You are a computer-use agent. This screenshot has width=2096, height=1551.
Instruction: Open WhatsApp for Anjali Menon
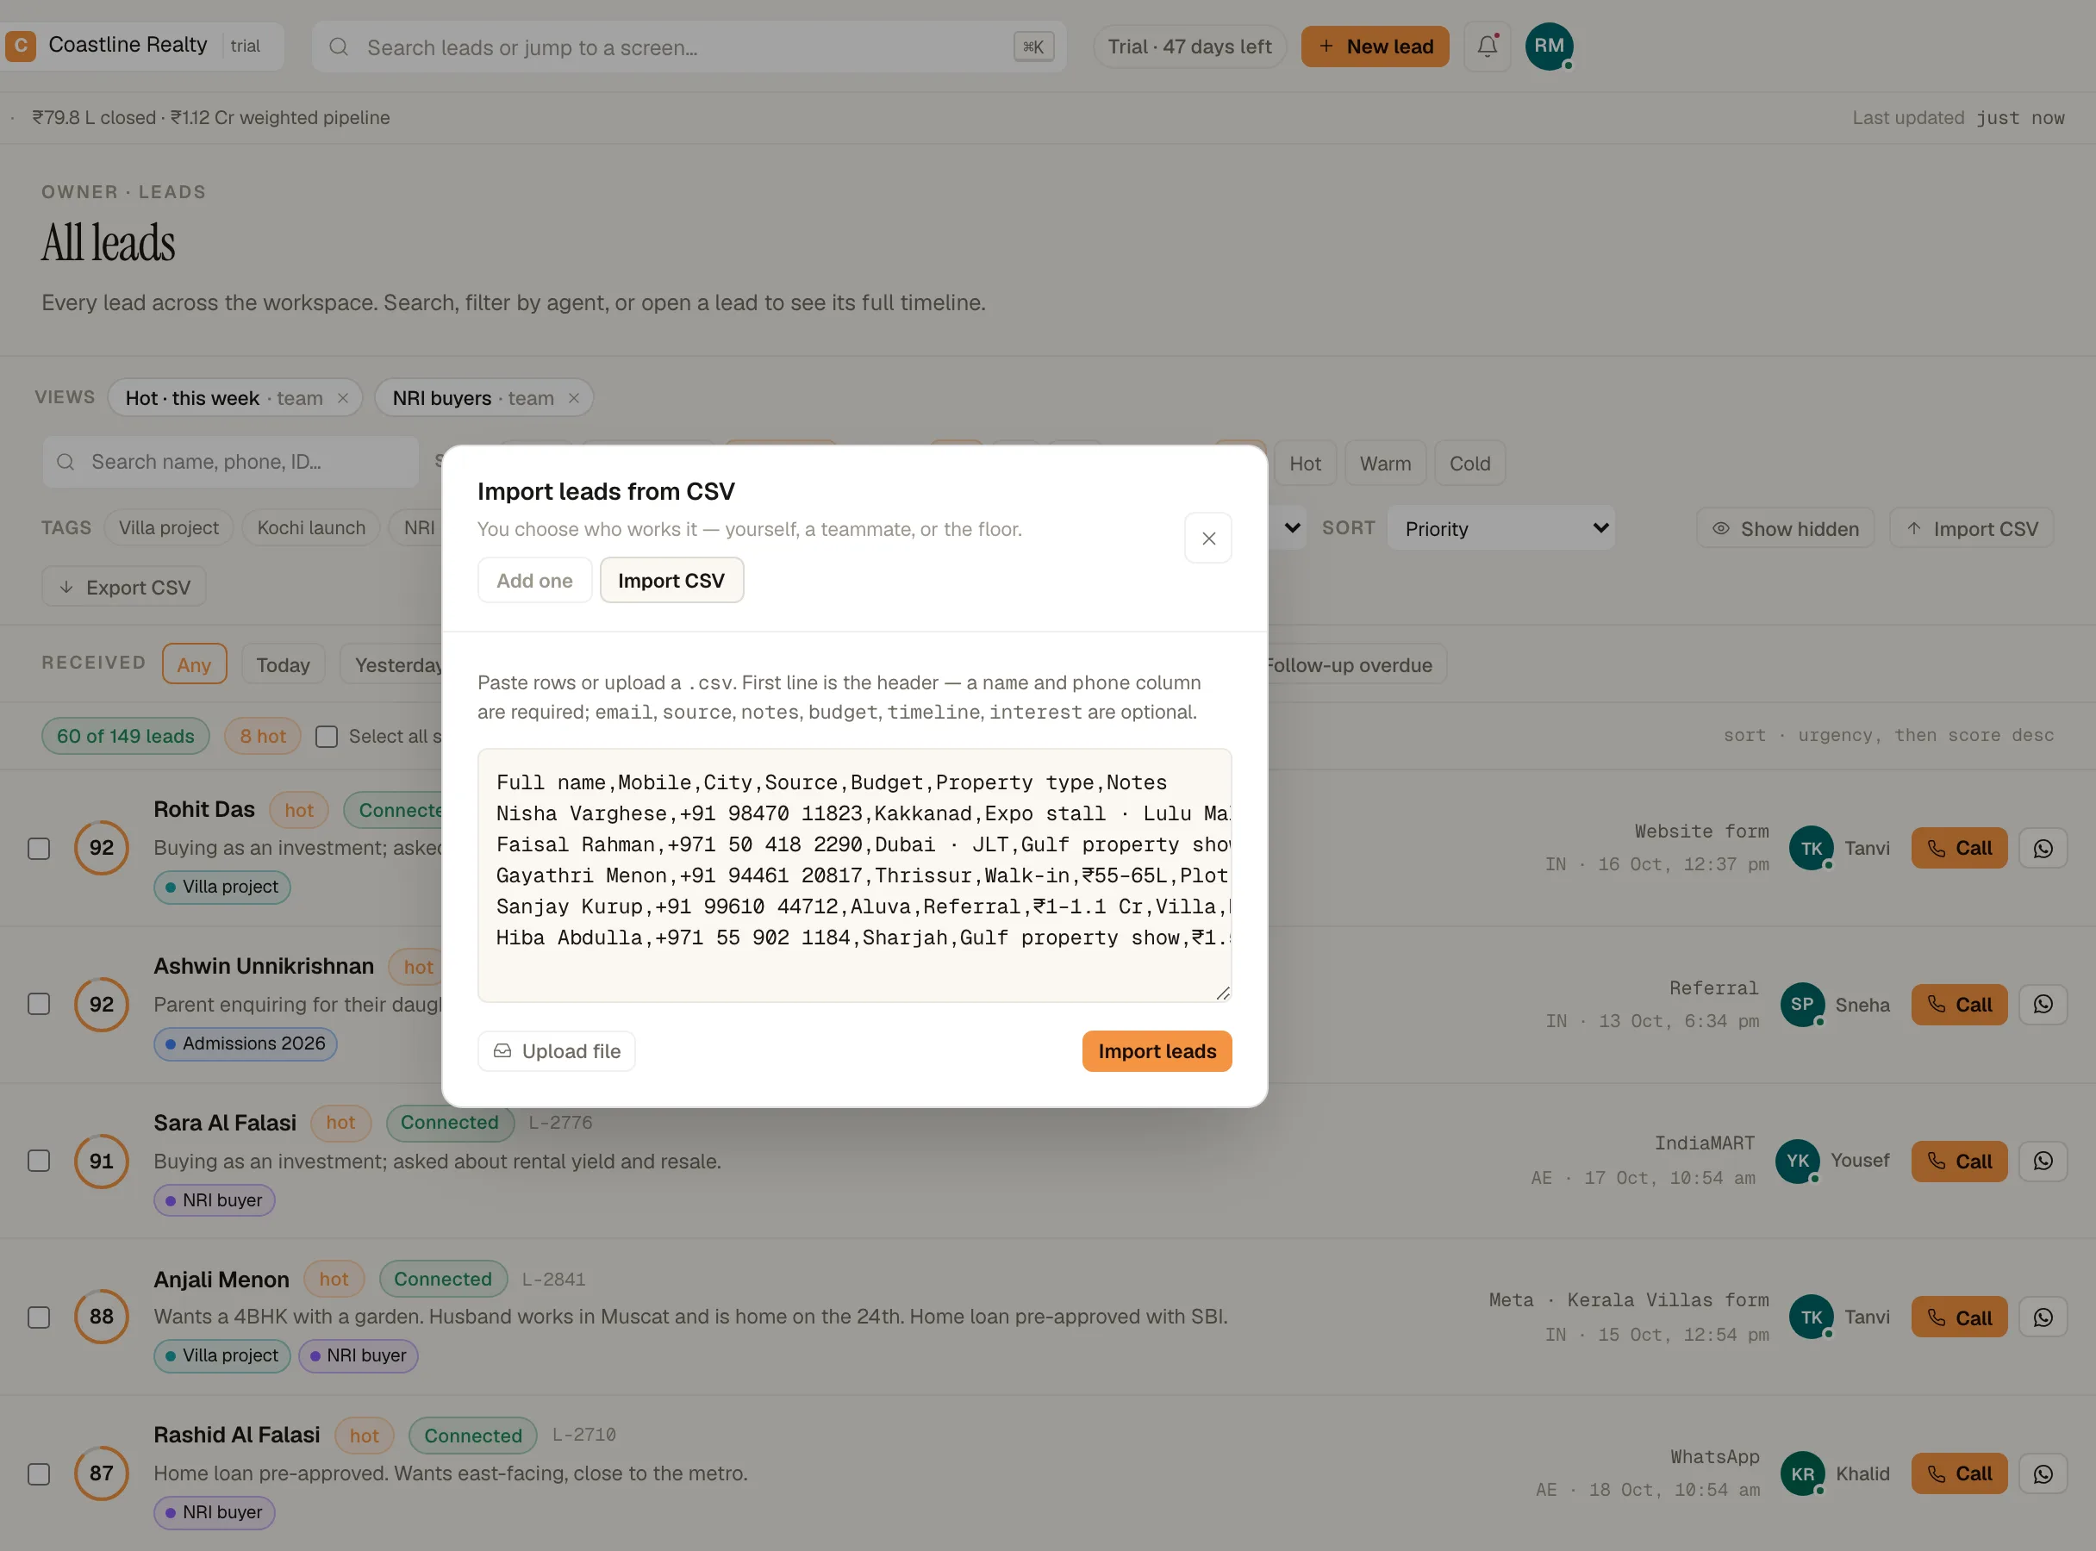2043,1317
